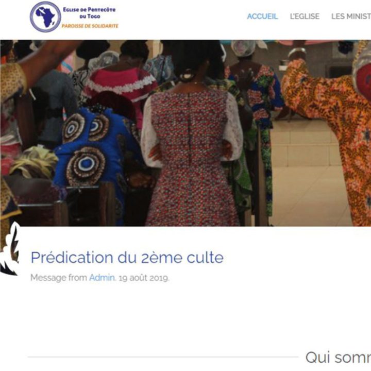Go to the L'EGLISE menu item
This screenshot has width=371, height=371.
(x=305, y=16)
